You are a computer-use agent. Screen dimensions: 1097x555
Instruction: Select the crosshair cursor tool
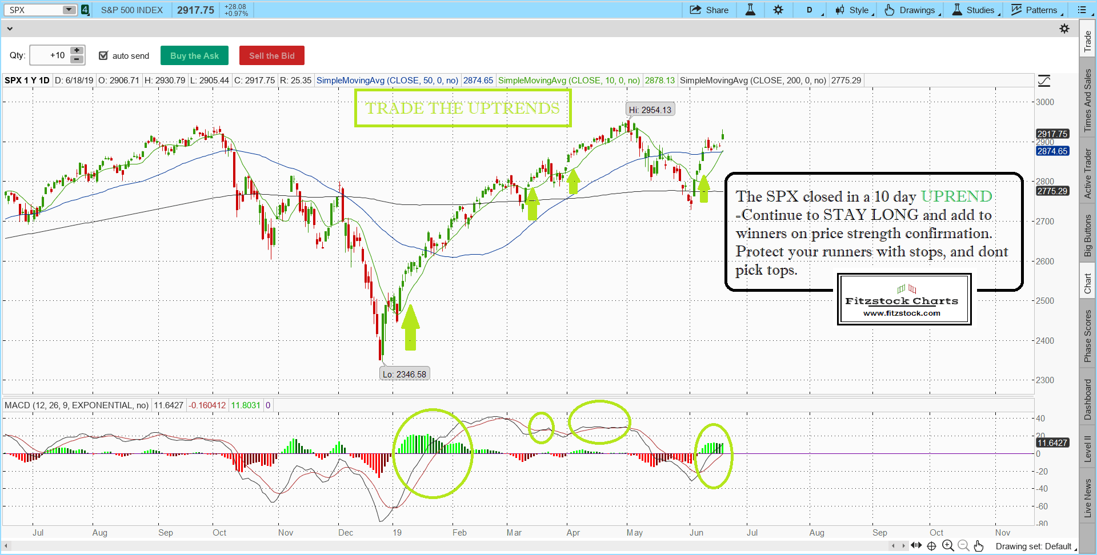point(932,546)
